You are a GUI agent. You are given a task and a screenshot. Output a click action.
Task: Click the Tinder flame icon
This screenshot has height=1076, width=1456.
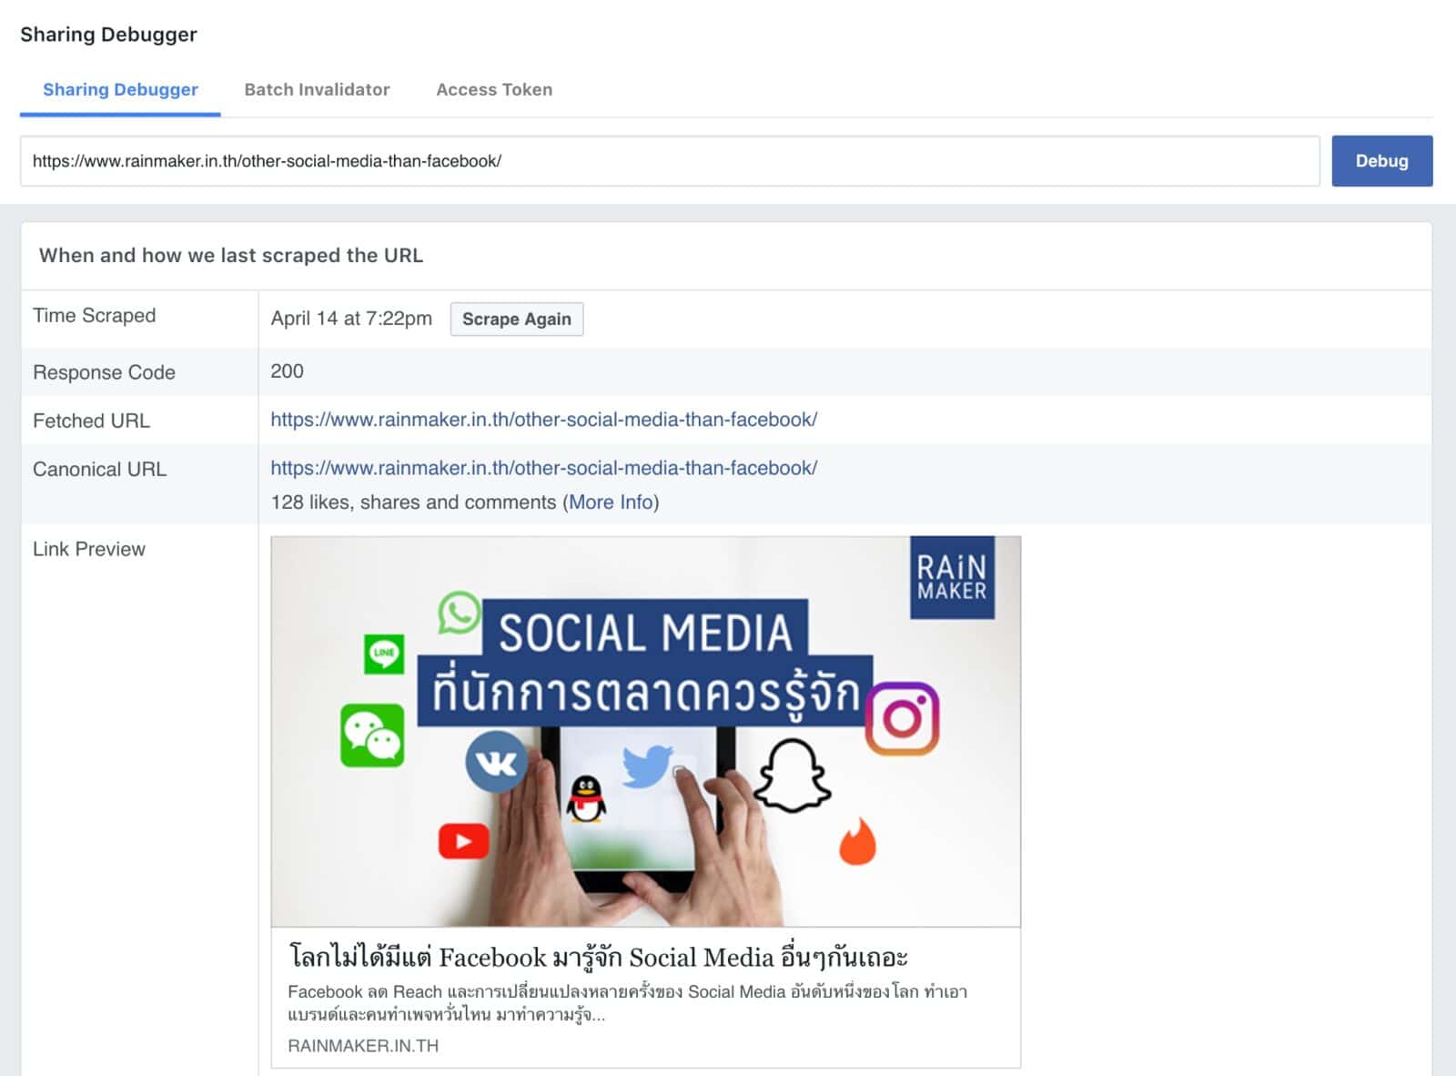(x=857, y=841)
